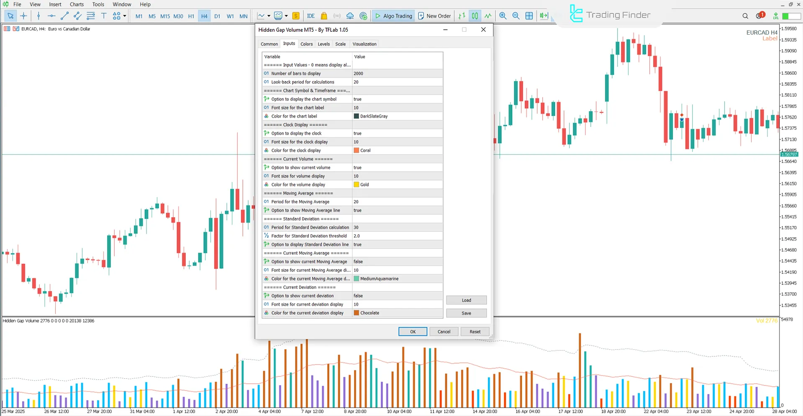Image resolution: width=803 pixels, height=416 pixels.
Task: Open the shapes tool dropdown arrow
Action: pos(124,15)
